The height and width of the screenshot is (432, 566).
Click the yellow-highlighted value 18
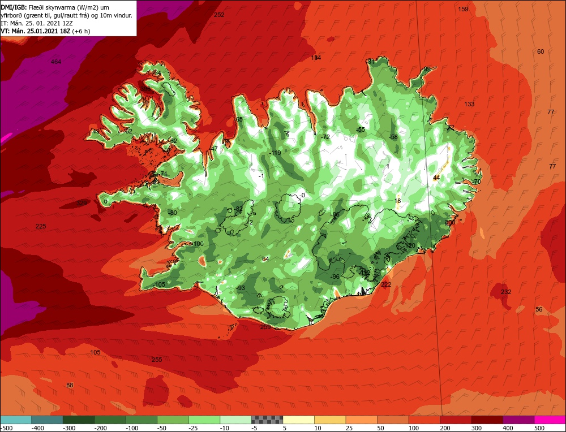click(x=397, y=201)
